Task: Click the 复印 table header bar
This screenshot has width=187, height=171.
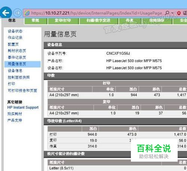Action: (x=117, y=102)
